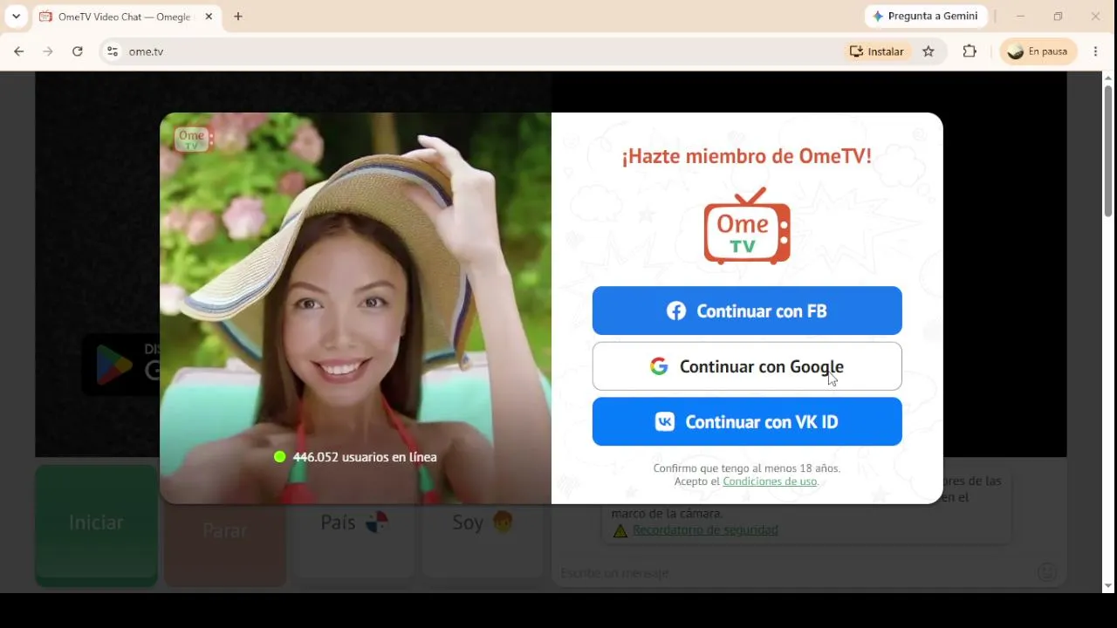
Task: Choose Continuar con VK ID
Action: coord(747,422)
